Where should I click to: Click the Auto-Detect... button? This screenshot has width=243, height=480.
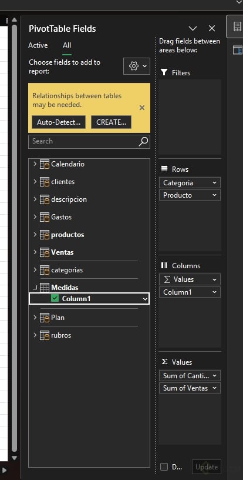point(59,122)
